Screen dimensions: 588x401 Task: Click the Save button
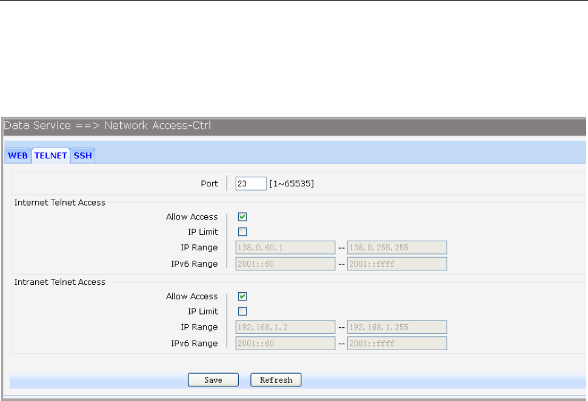(x=213, y=380)
